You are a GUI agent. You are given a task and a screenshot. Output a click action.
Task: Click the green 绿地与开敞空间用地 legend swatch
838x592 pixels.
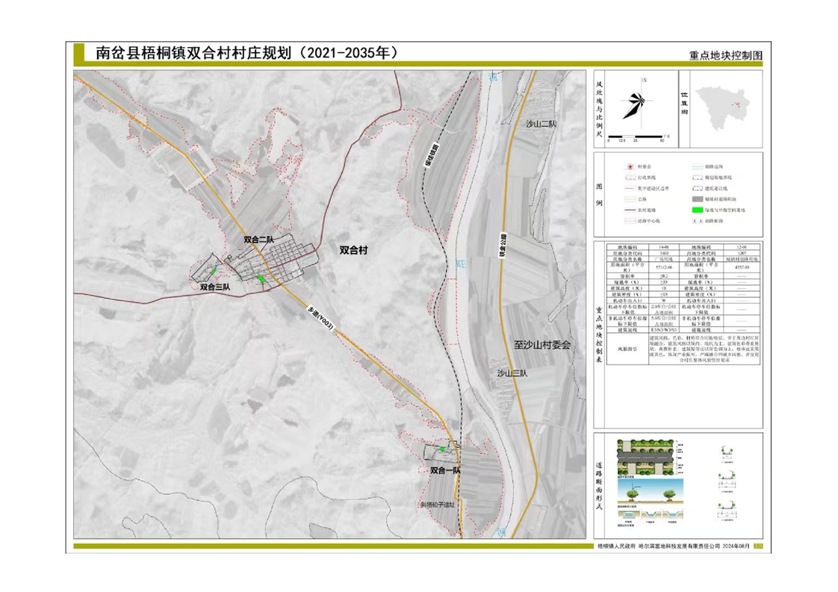pyautogui.click(x=697, y=211)
